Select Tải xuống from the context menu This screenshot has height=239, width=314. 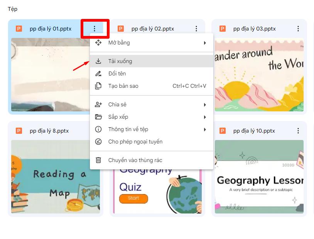[120, 61]
